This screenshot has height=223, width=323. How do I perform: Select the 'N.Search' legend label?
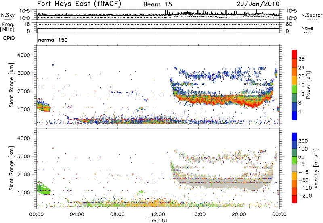tap(312, 15)
